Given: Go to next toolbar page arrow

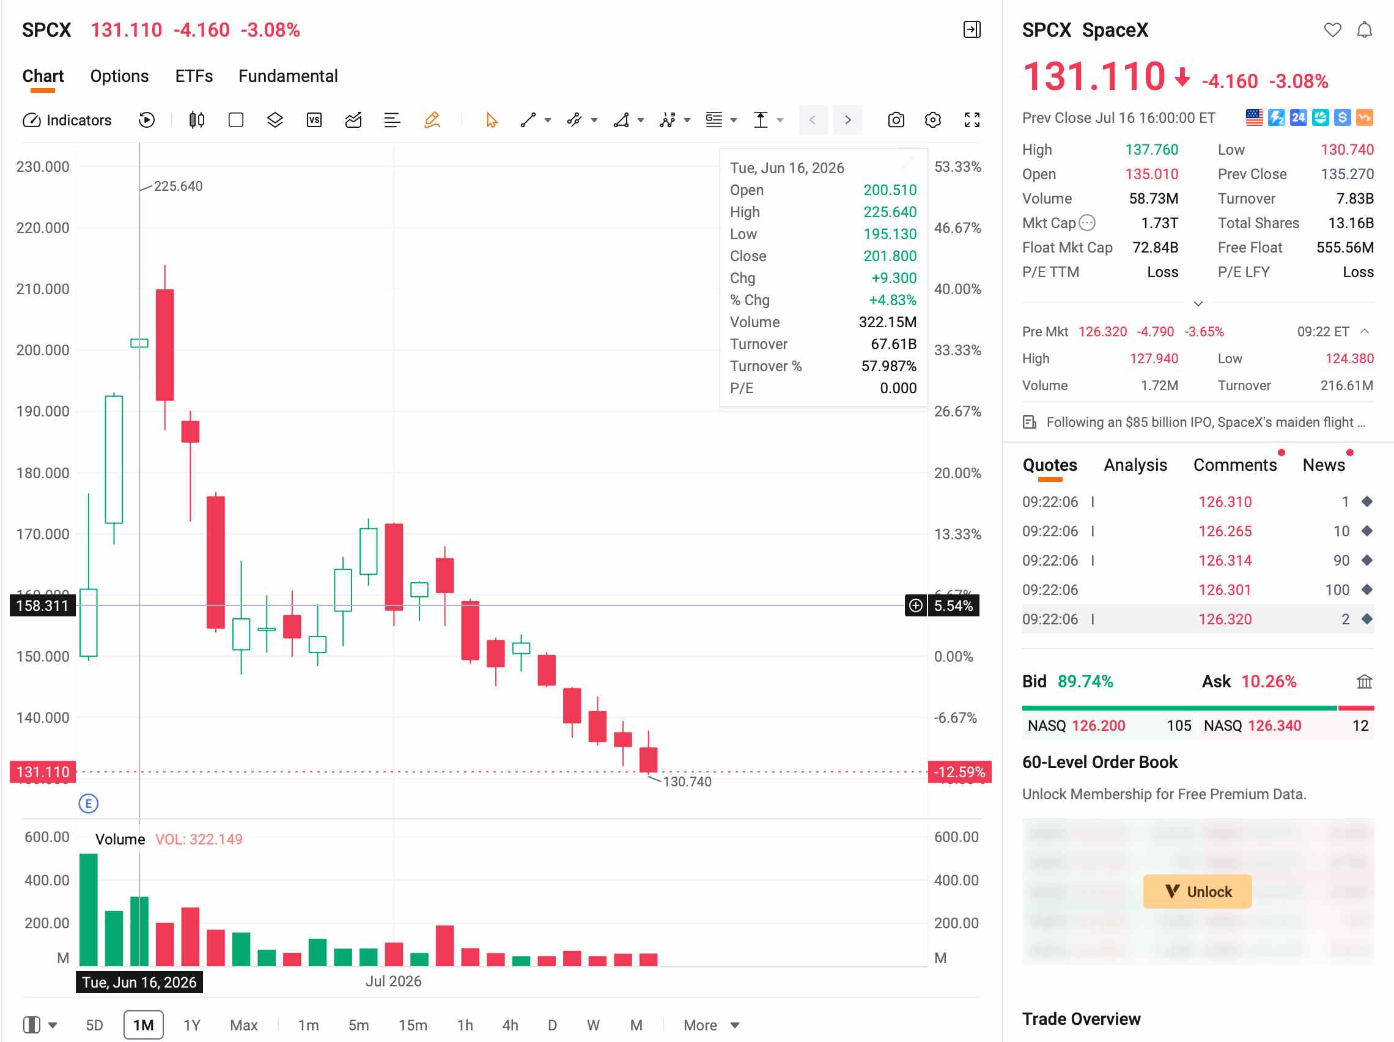Looking at the screenshot, I should 847,120.
